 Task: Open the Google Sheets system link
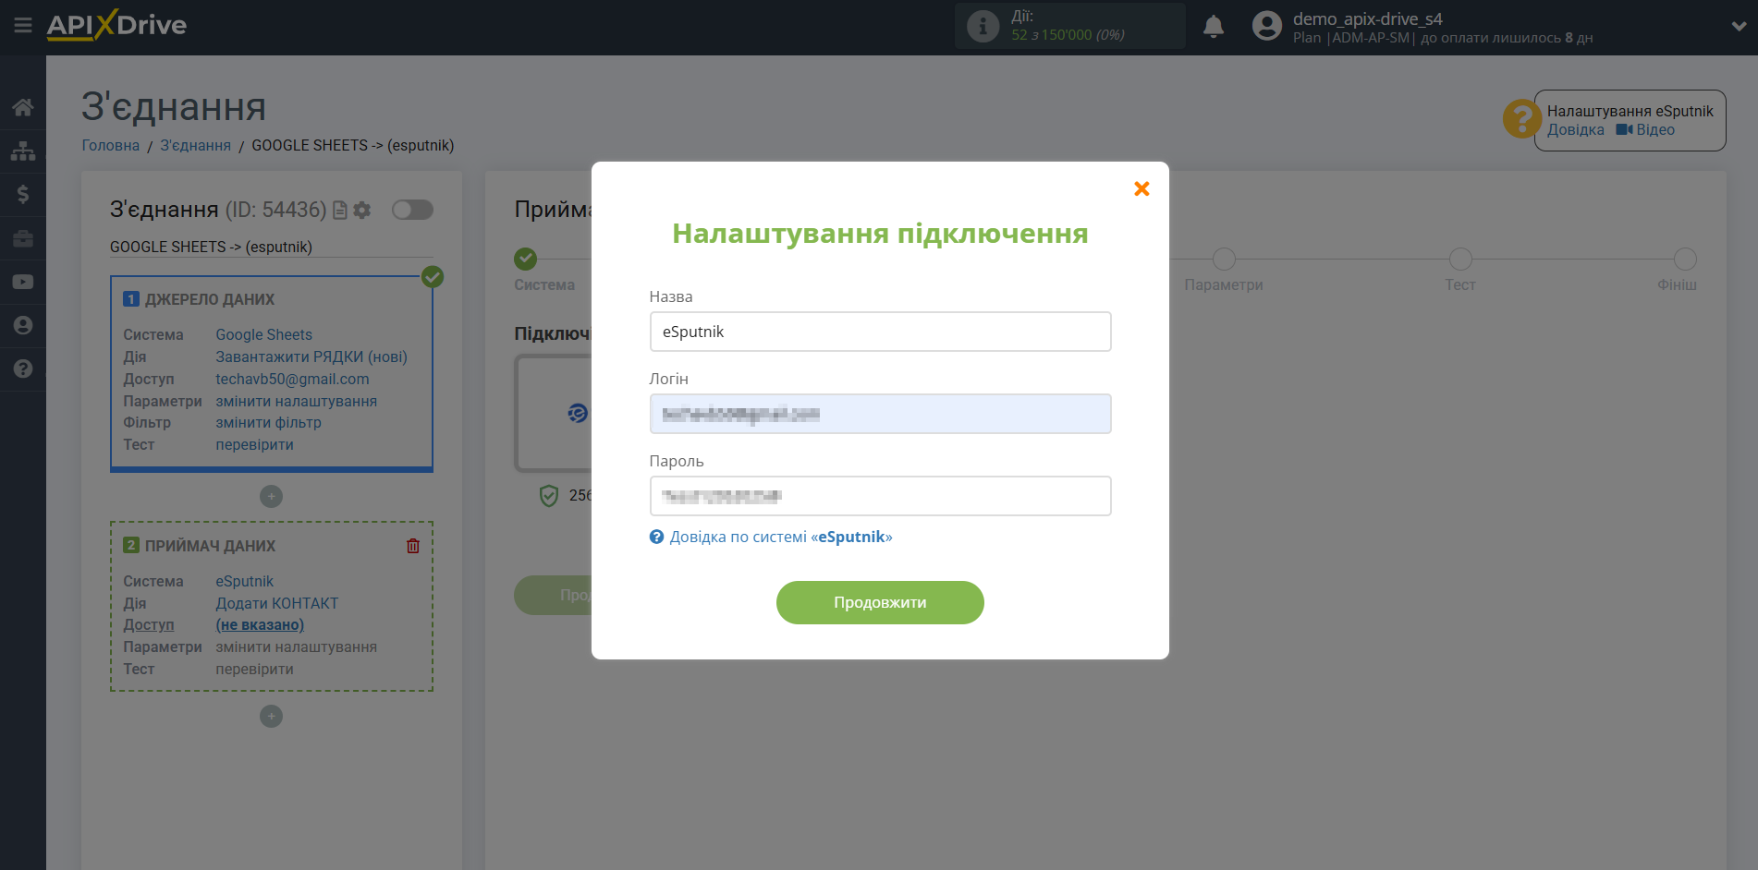pyautogui.click(x=263, y=334)
